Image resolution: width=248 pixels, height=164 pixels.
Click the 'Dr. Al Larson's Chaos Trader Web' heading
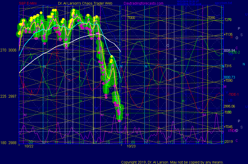(85, 3)
